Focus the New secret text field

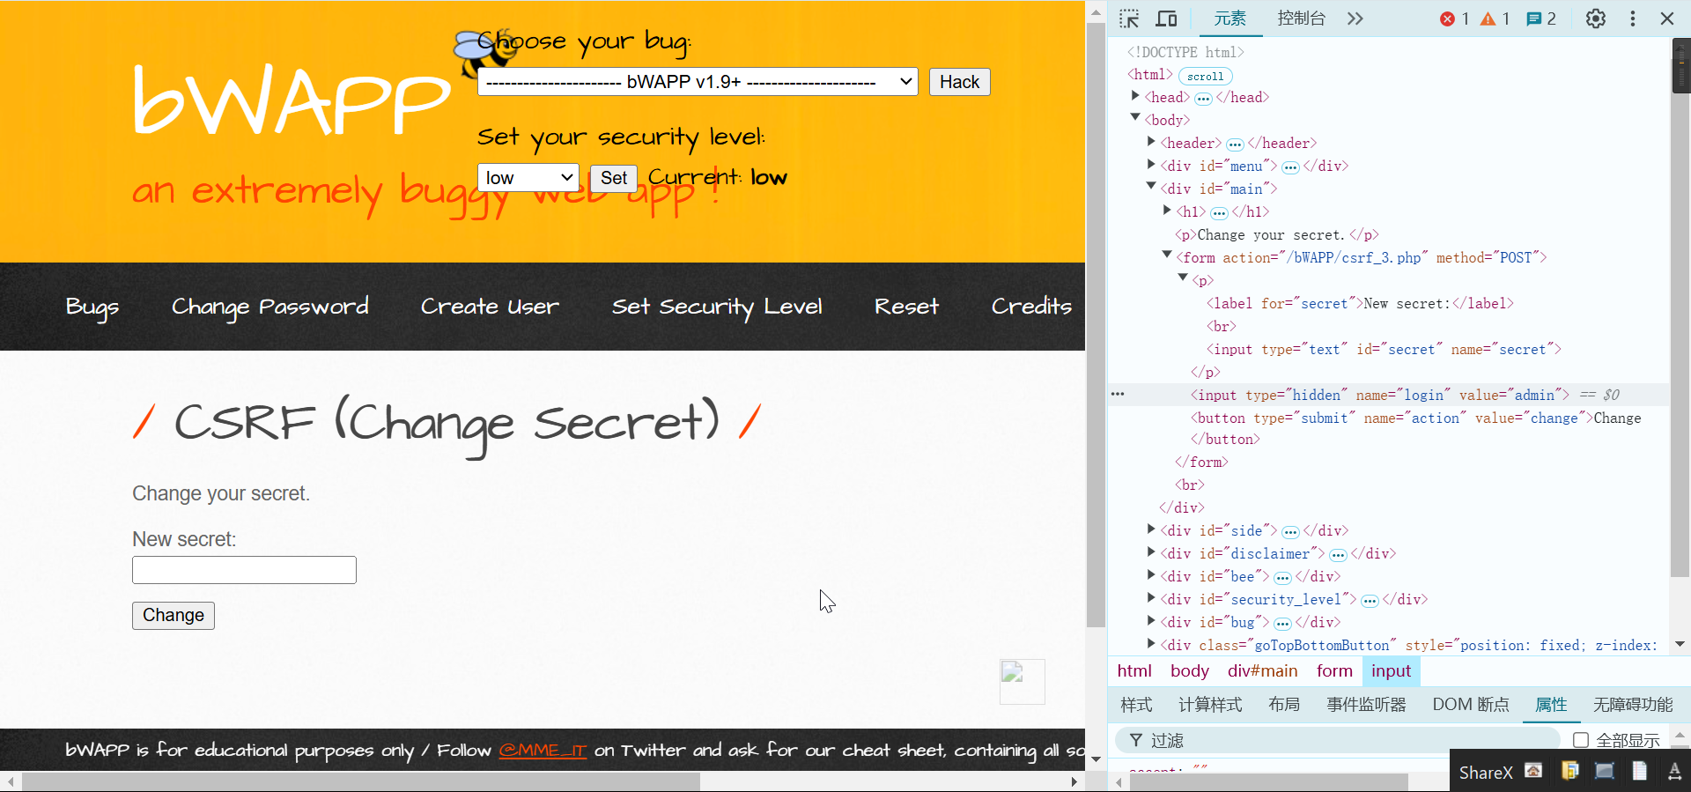(x=244, y=570)
